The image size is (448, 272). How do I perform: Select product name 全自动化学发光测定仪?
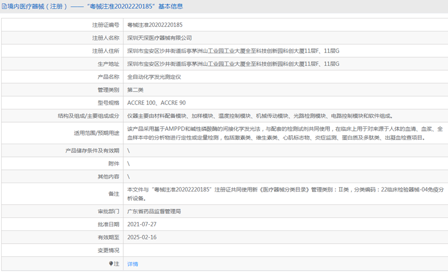pyautogui.click(x=154, y=77)
